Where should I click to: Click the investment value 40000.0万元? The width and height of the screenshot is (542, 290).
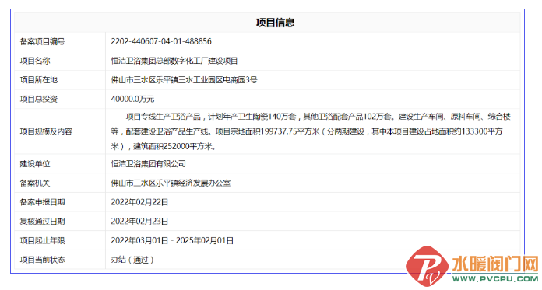click(132, 99)
